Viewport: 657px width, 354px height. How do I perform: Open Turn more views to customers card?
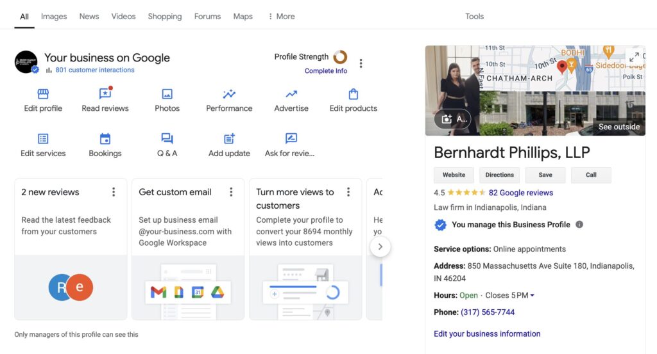pyautogui.click(x=305, y=250)
